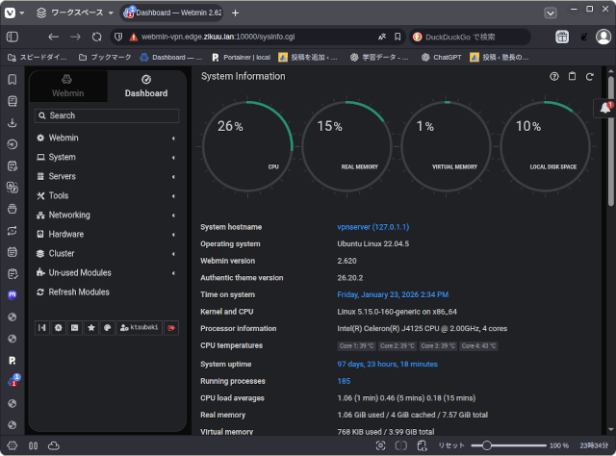Click Refresh Modules in sidebar

click(x=79, y=292)
